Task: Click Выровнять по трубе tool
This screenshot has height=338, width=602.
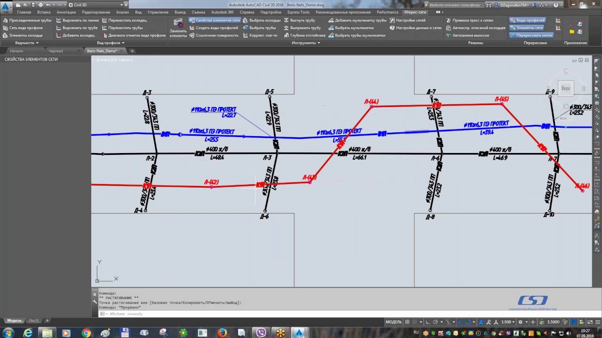Action: (x=77, y=28)
